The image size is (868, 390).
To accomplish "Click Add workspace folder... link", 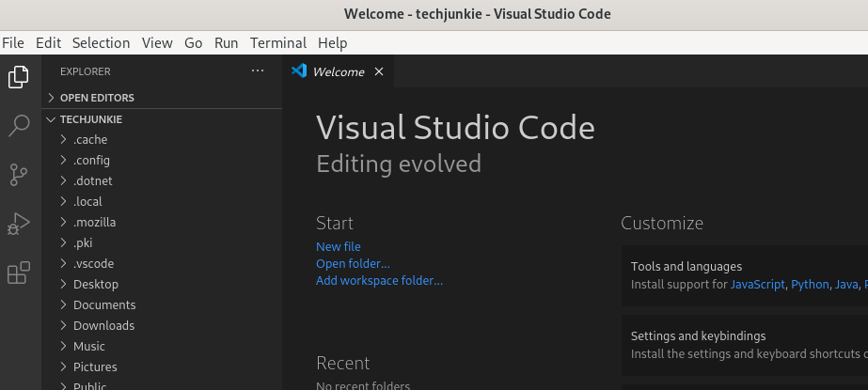I will pos(379,280).
